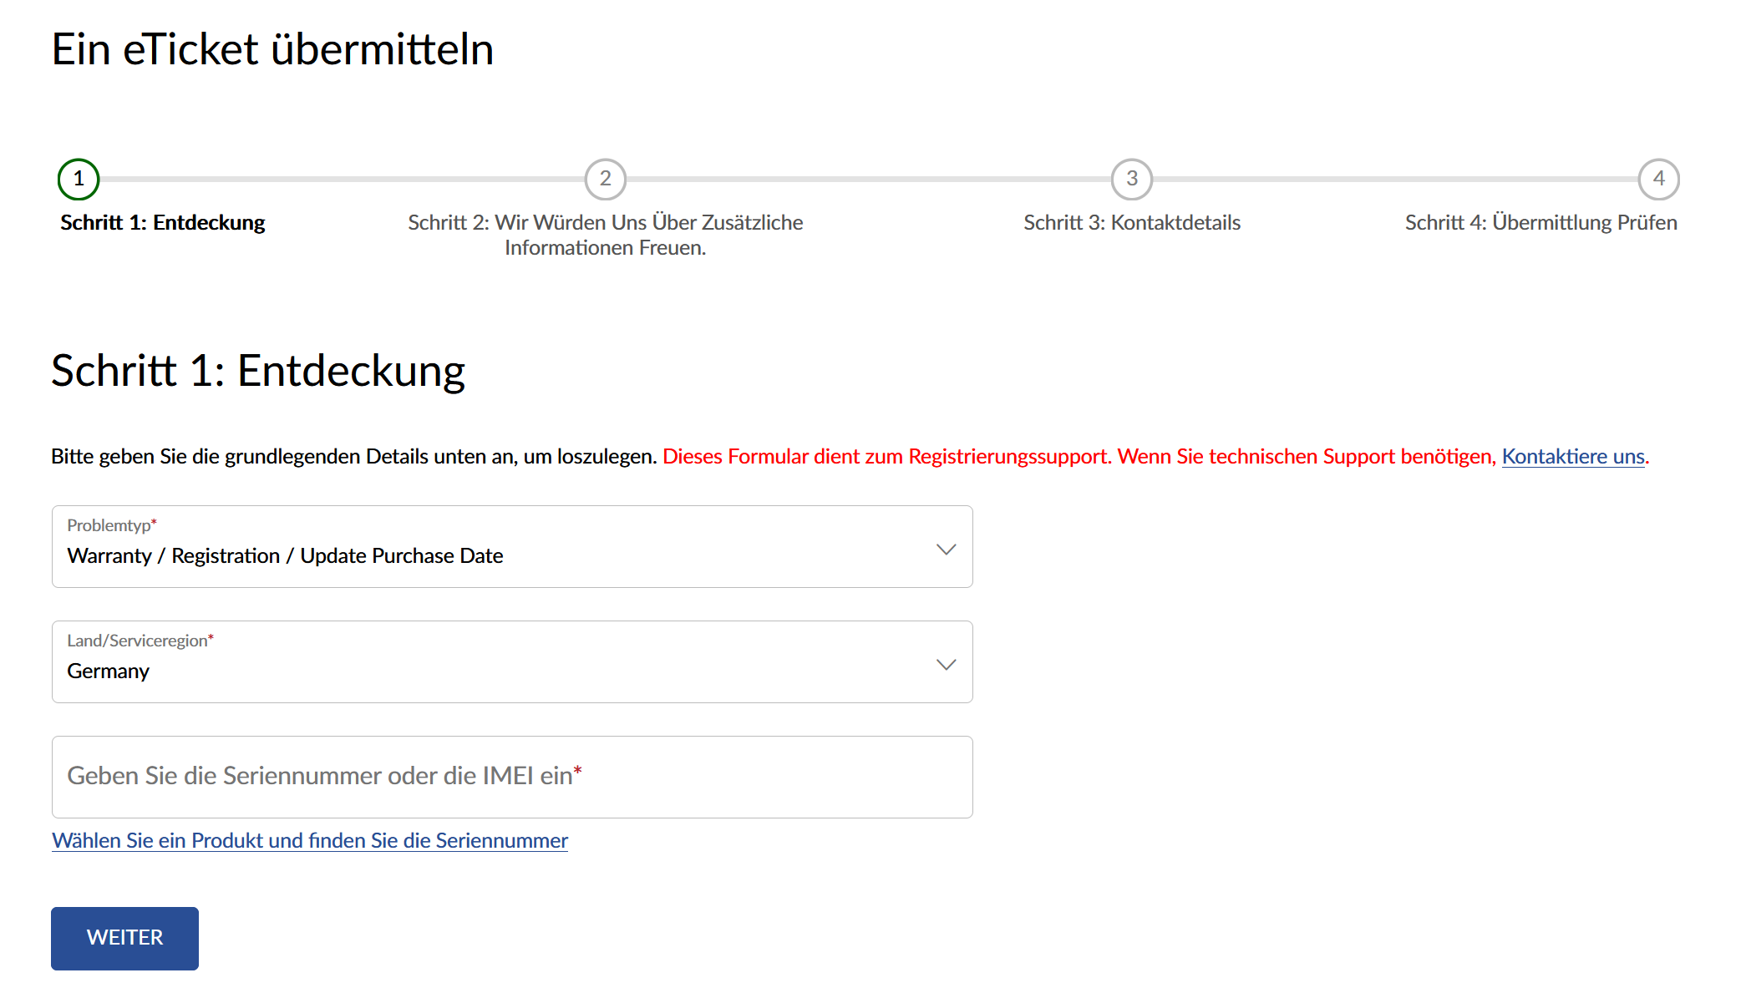Image resolution: width=1741 pixels, height=988 pixels.
Task: Click the chevron arrow in Problemtyp field
Action: coord(946,549)
